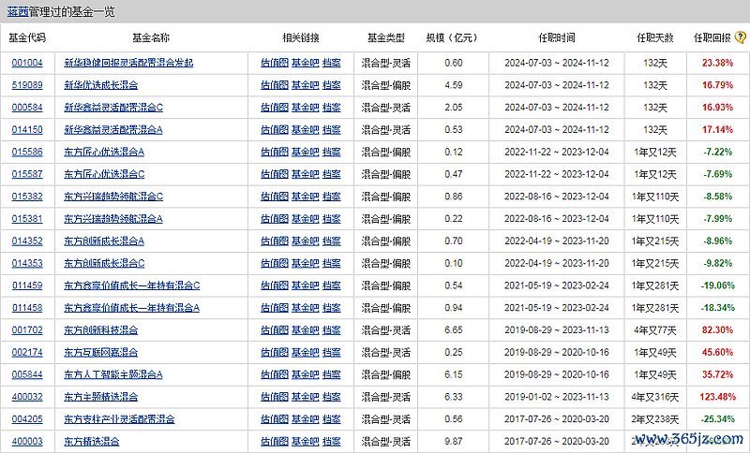This screenshot has height=453, width=750.
Task: Open 东方鑫享价值成长一年持有混合A fund page
Action: 132,308
